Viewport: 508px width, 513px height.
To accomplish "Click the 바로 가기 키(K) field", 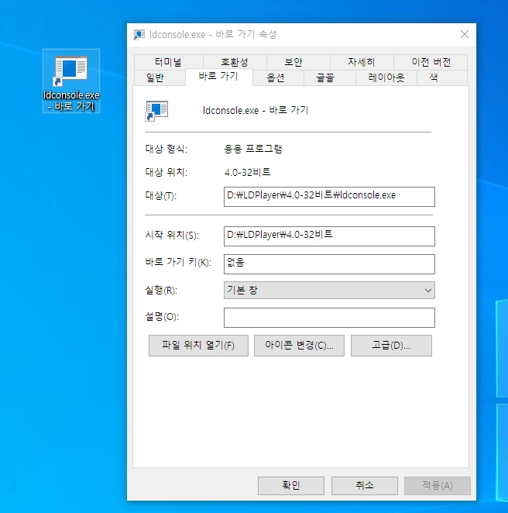I will 329,264.
